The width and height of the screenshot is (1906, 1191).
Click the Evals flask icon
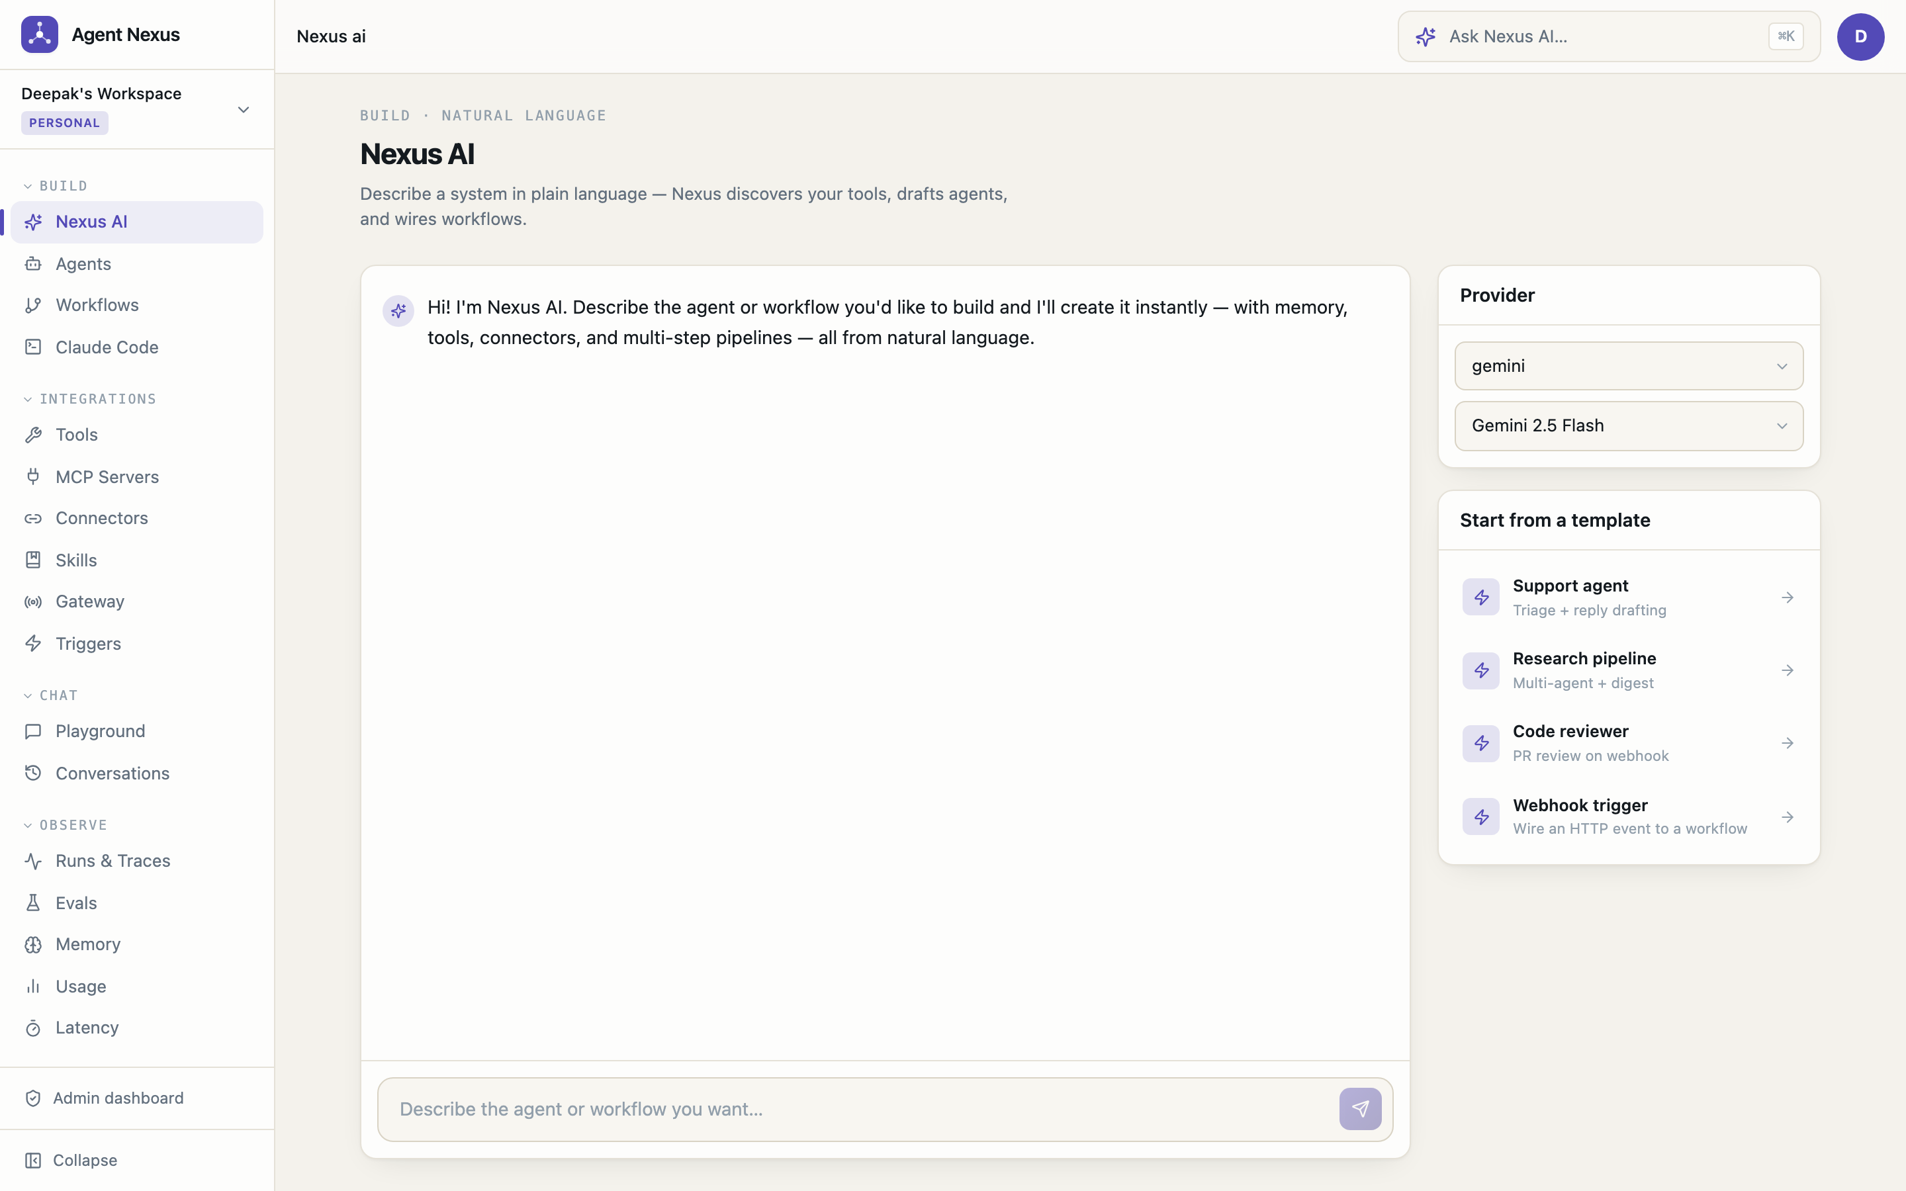[33, 903]
